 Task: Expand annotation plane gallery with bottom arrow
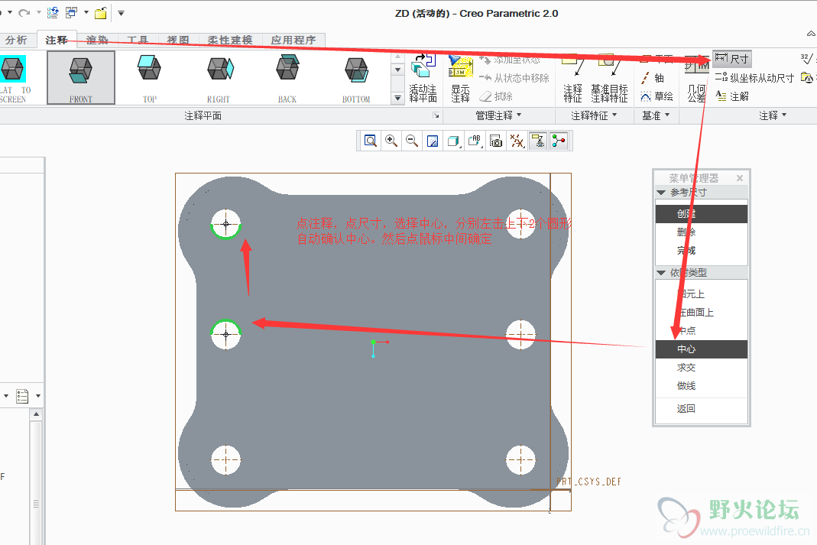[x=397, y=98]
